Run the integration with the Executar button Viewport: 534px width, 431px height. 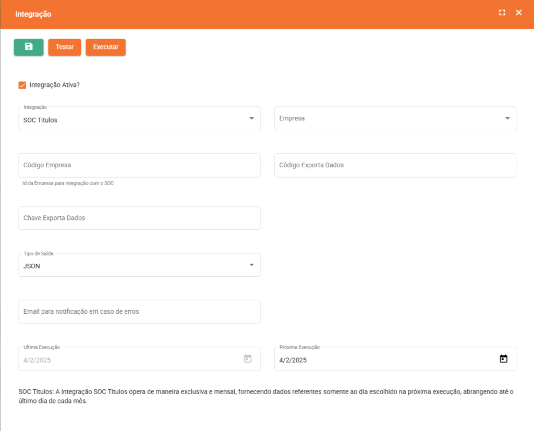tap(105, 47)
